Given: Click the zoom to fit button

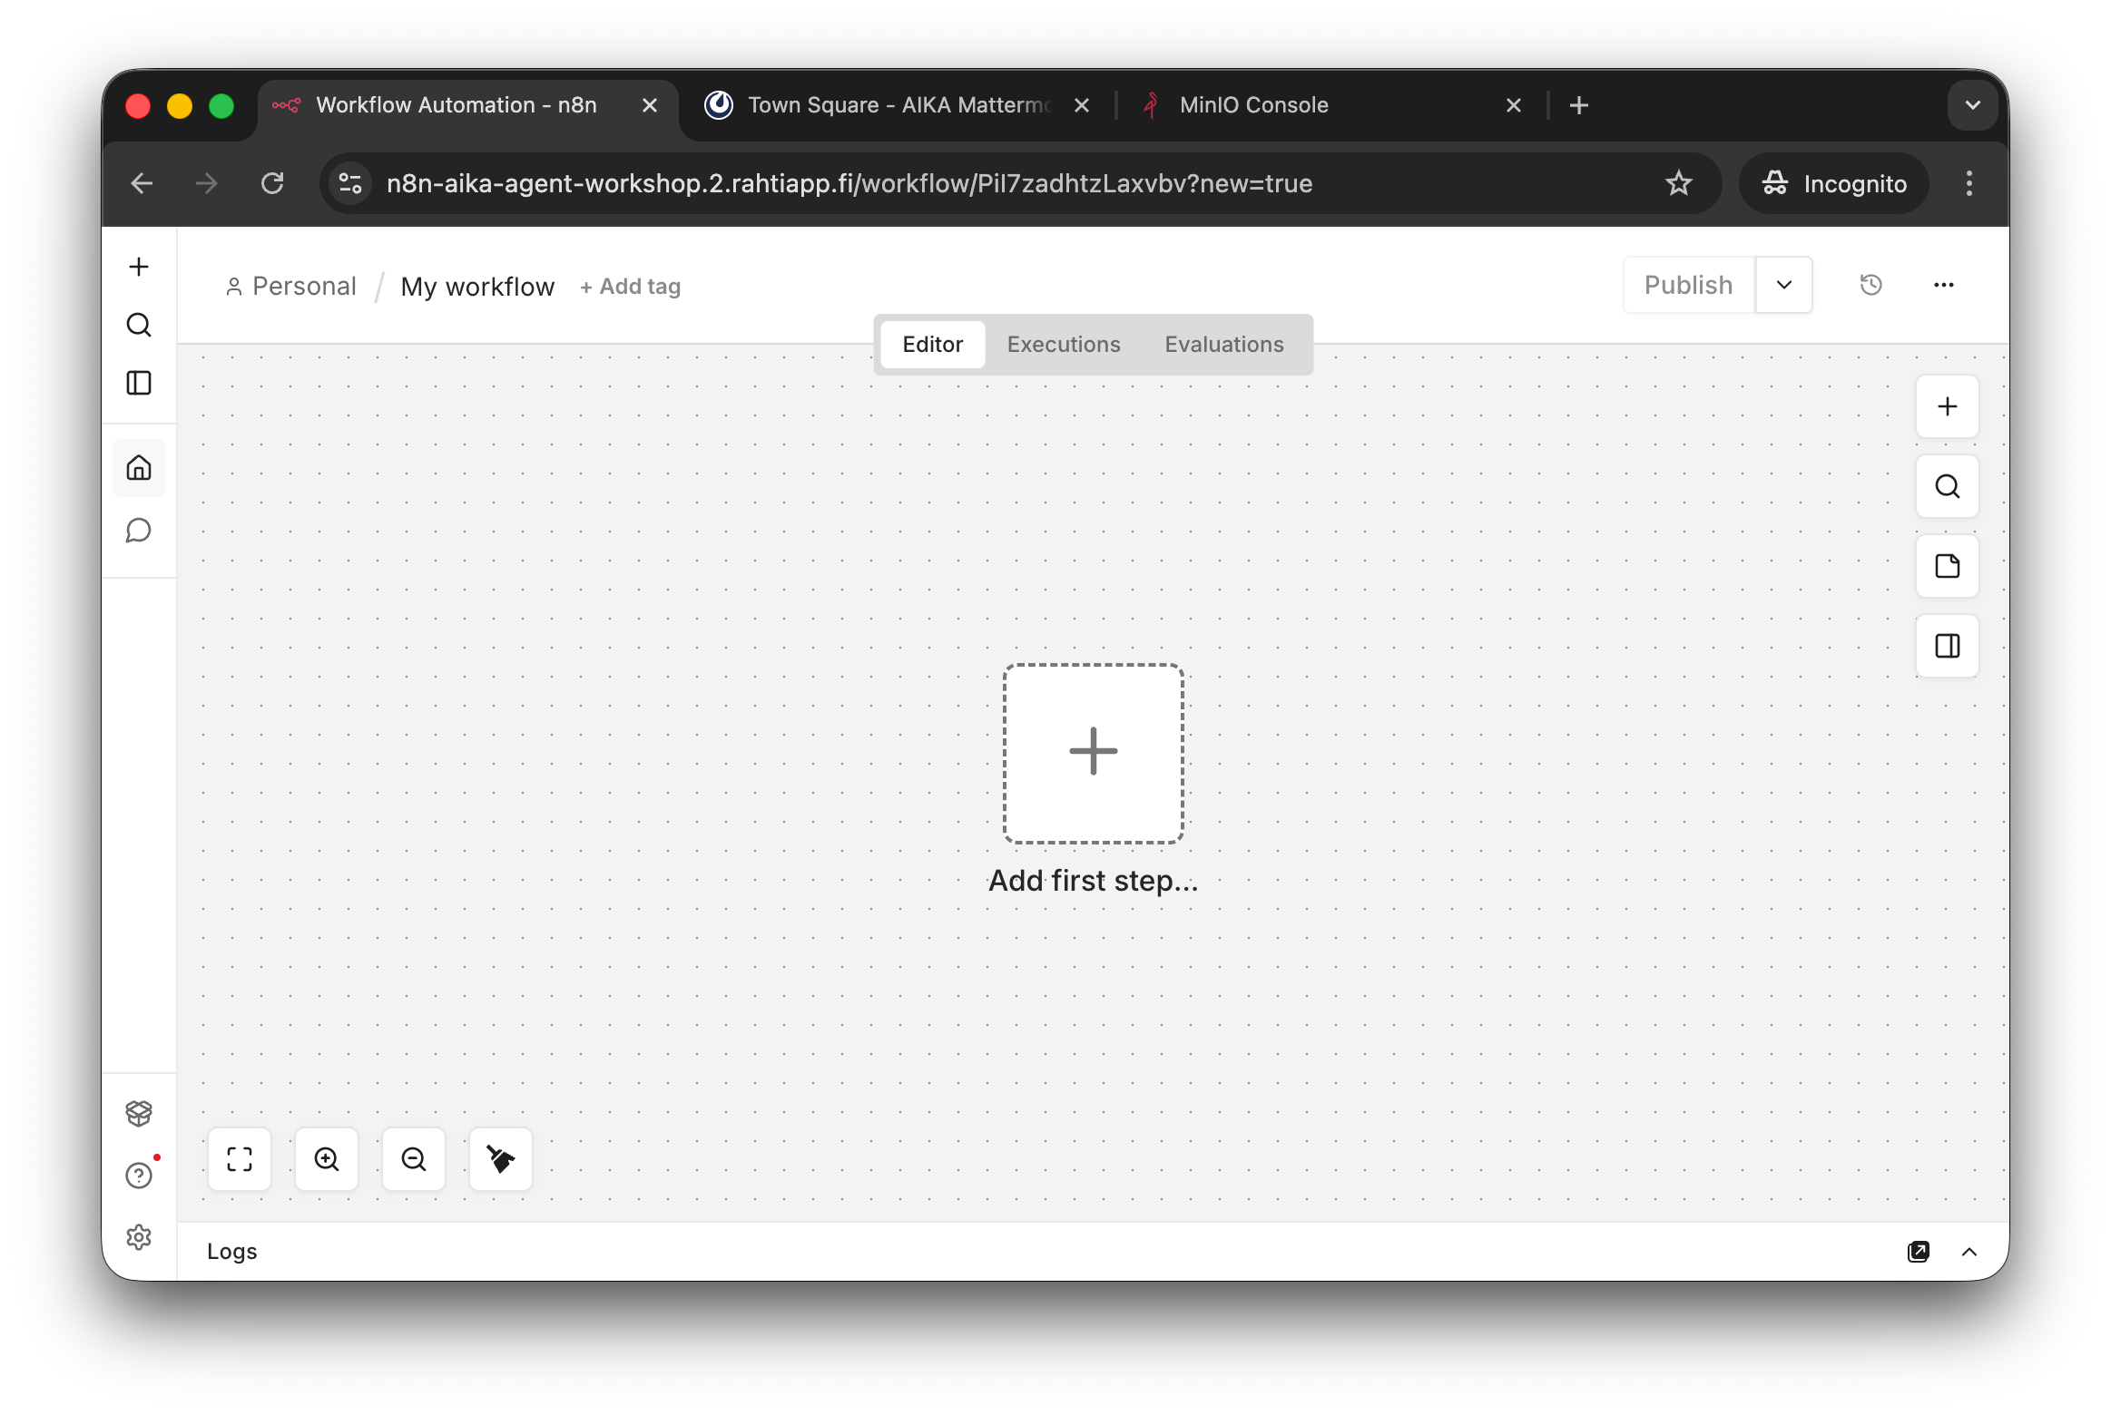Looking at the screenshot, I should point(240,1158).
